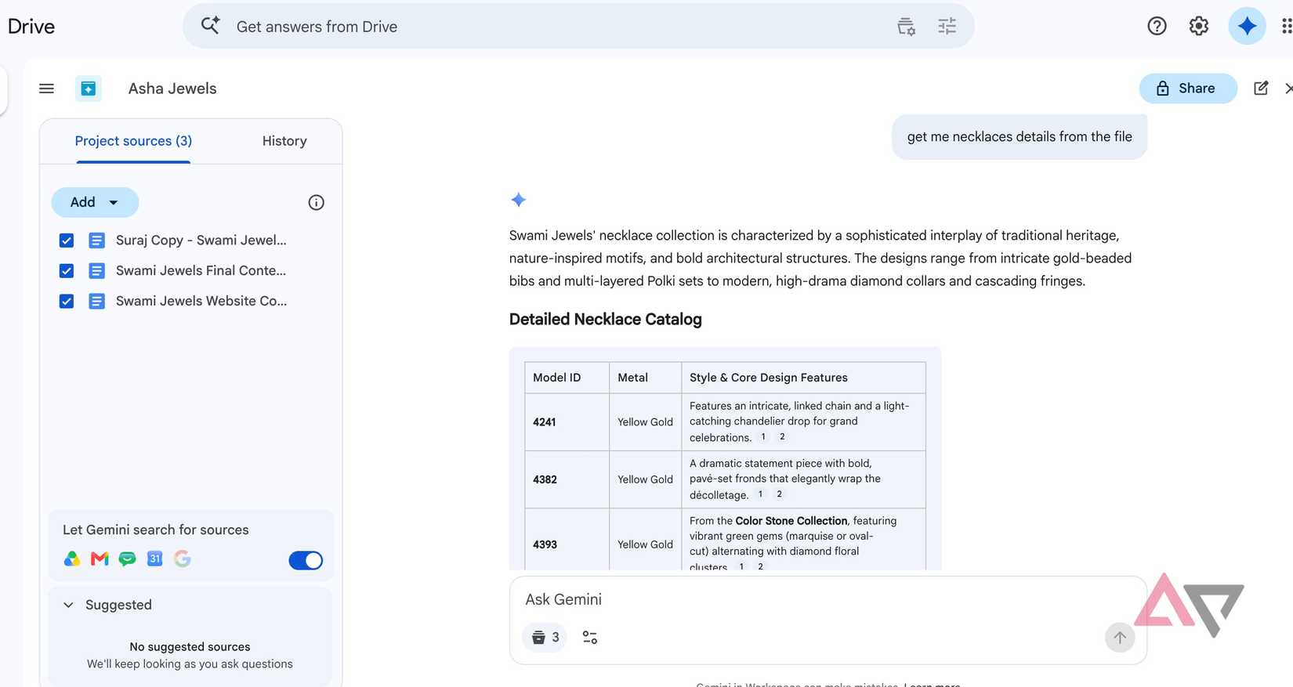Click citation 2 in model 4241 row

pyautogui.click(x=782, y=437)
